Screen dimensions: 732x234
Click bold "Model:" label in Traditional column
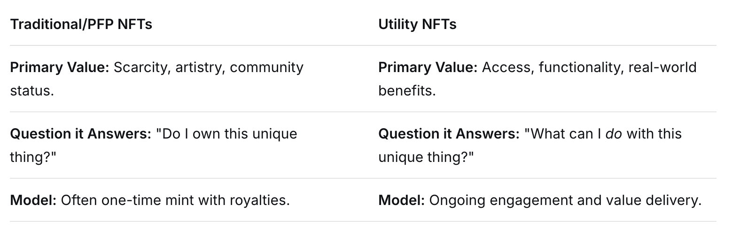click(33, 200)
